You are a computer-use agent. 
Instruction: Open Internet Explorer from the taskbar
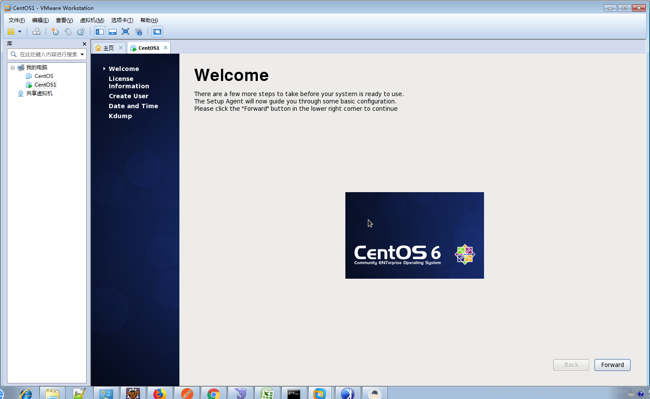[x=26, y=394]
